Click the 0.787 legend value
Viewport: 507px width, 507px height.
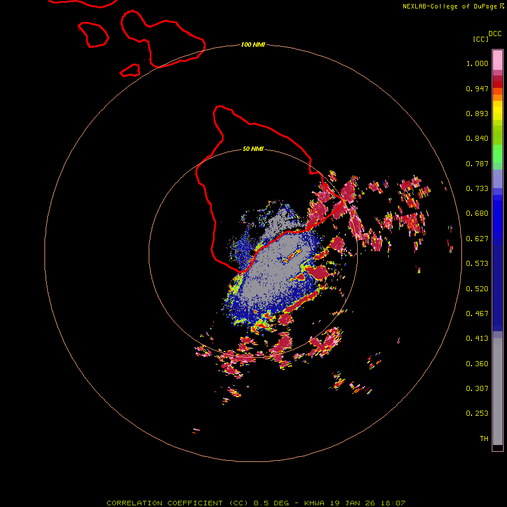tap(477, 163)
